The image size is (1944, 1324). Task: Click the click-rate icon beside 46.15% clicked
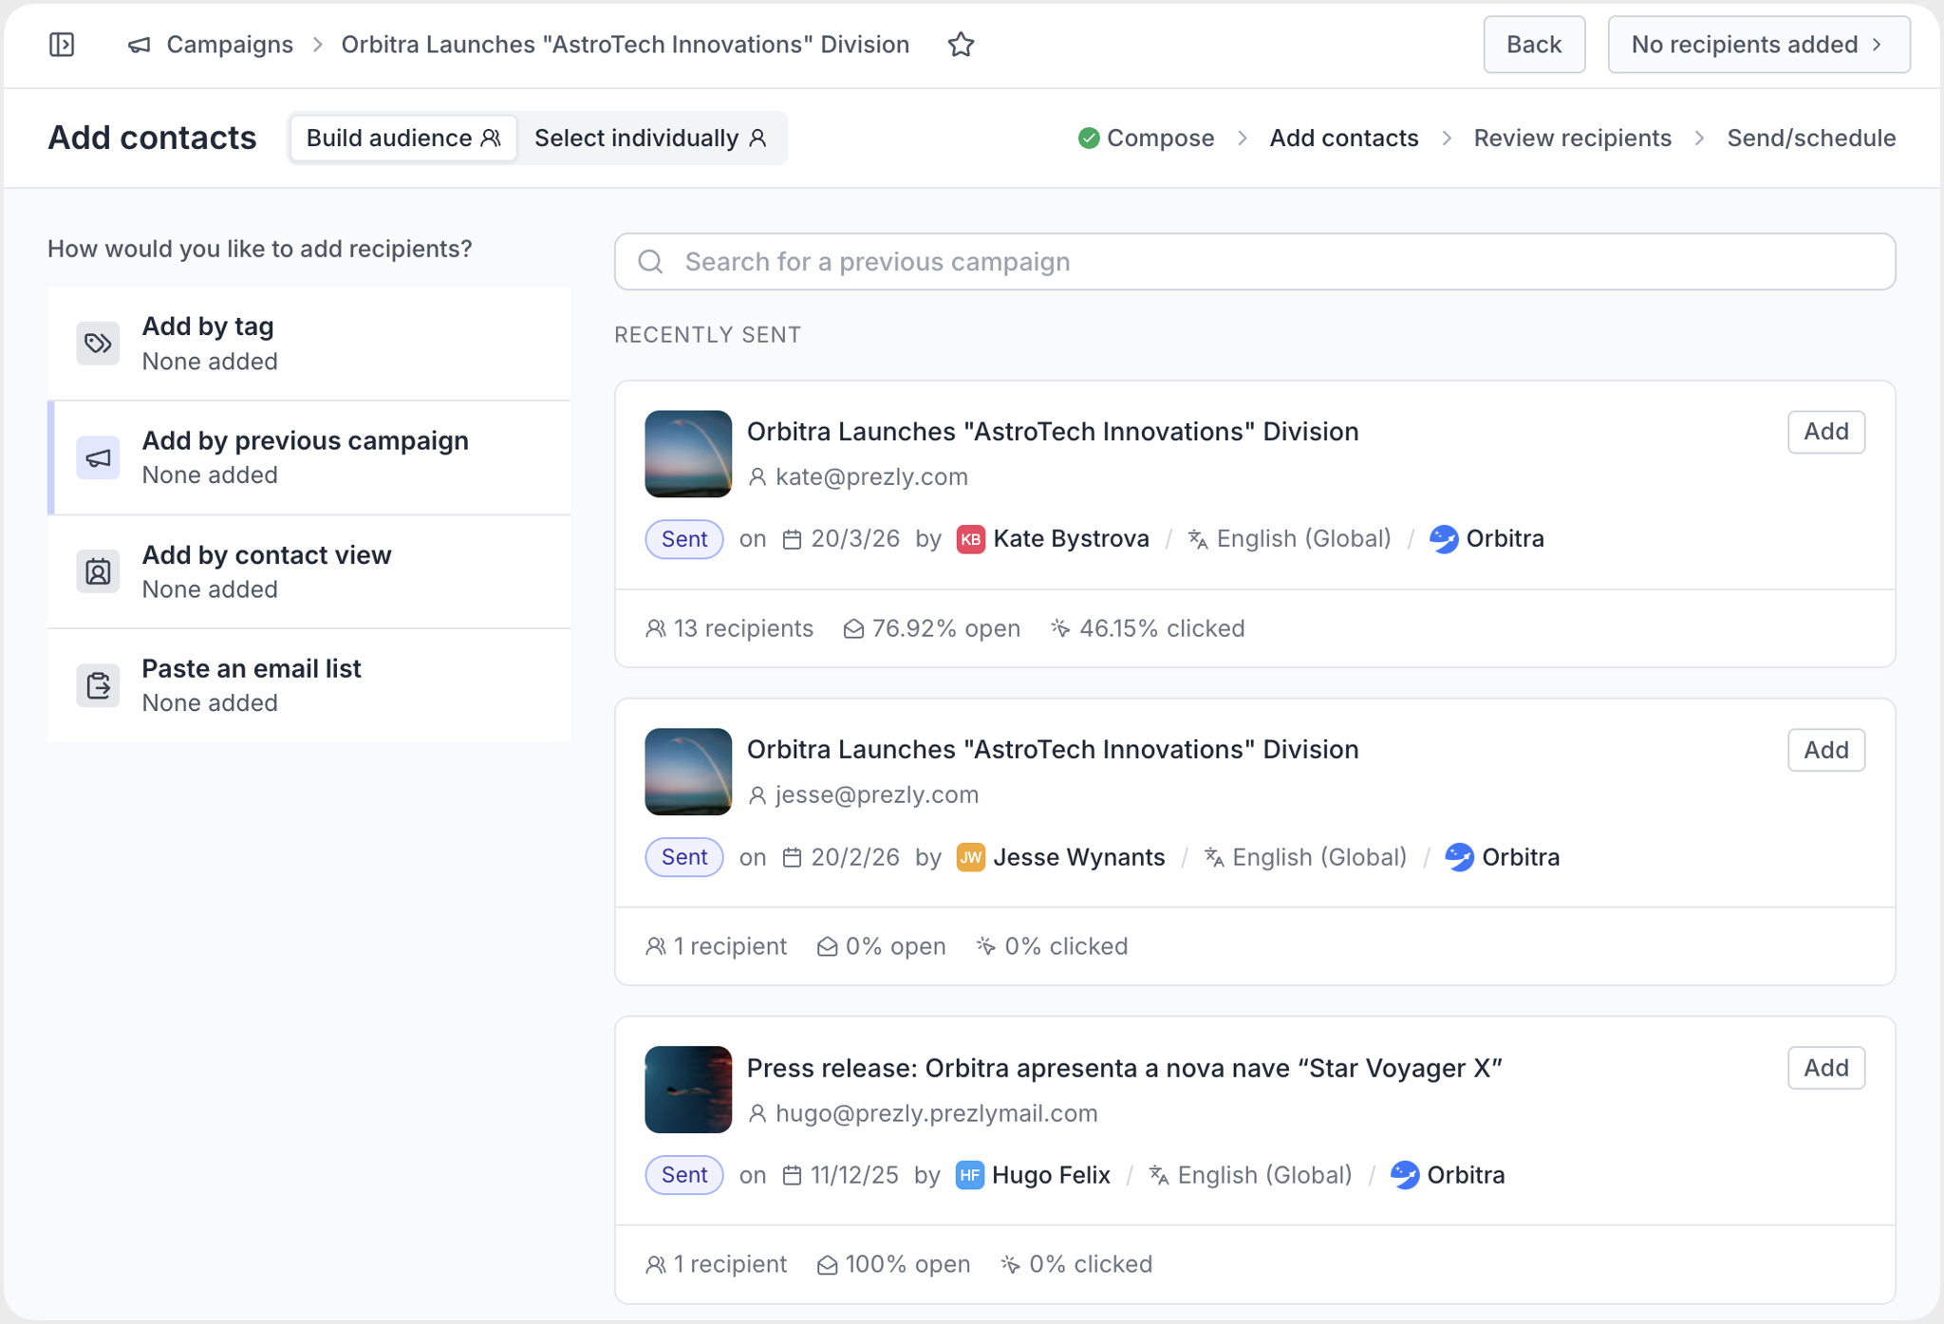coord(1060,628)
